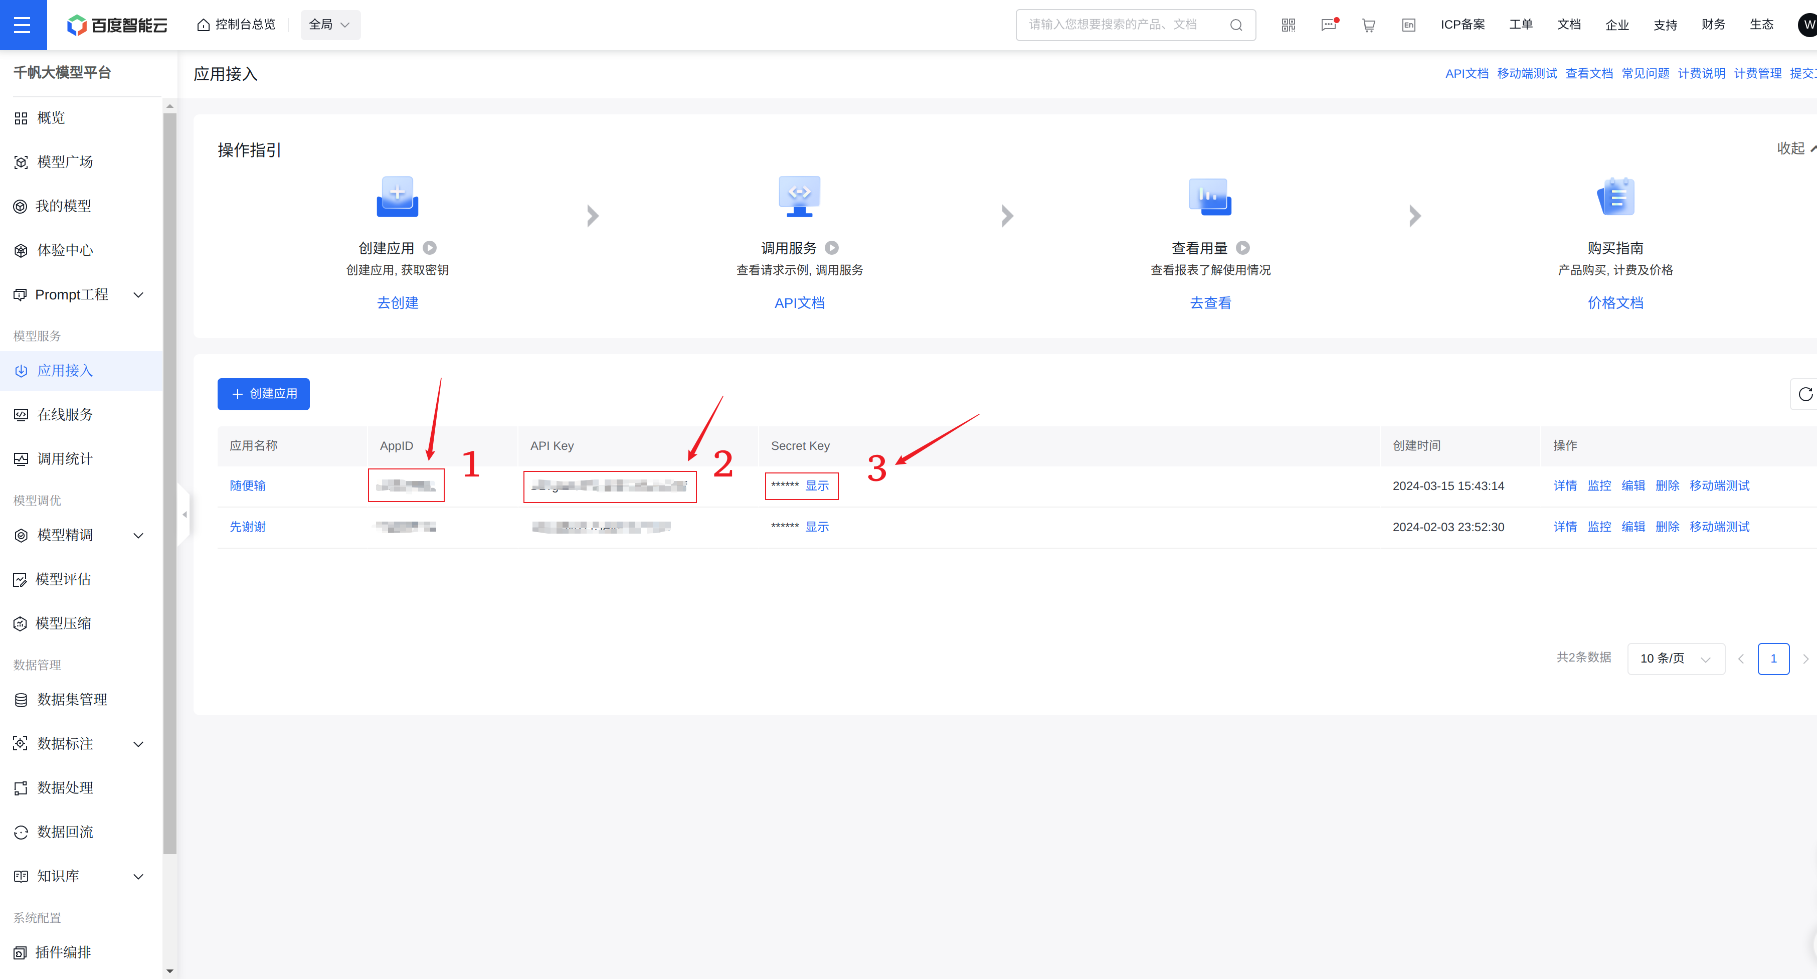Show Secret Key for 随便输 app
Image resolution: width=1817 pixels, height=979 pixels.
click(817, 485)
